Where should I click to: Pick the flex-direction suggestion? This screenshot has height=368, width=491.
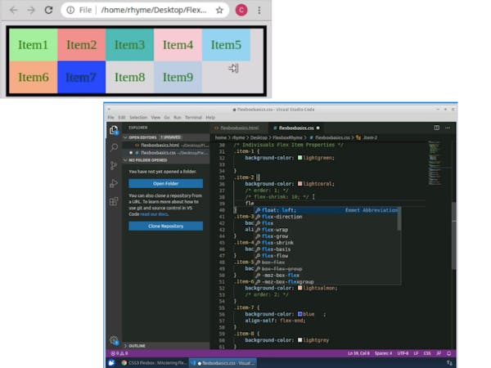(x=326, y=217)
